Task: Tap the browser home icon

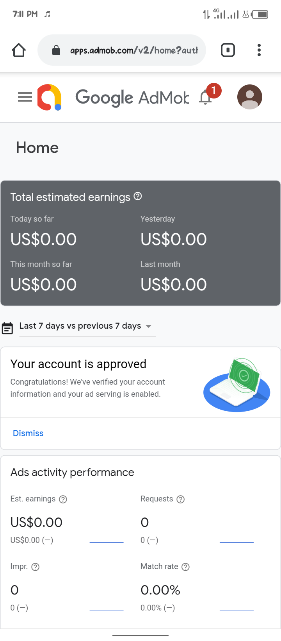Action: tap(18, 50)
